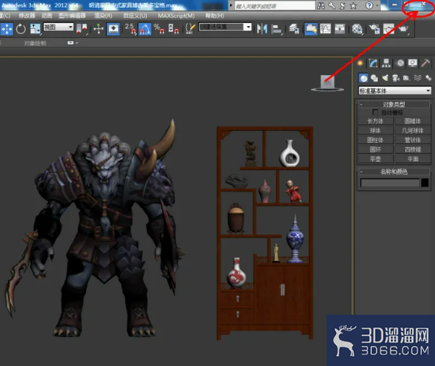Toggle the Spinner Snap icon
This screenshot has height=366, width=435.
click(173, 29)
